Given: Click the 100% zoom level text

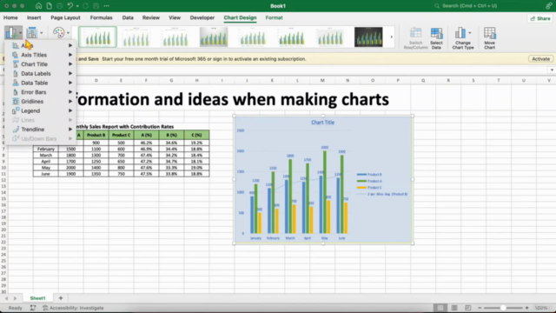Looking at the screenshot, I should coord(541,308).
